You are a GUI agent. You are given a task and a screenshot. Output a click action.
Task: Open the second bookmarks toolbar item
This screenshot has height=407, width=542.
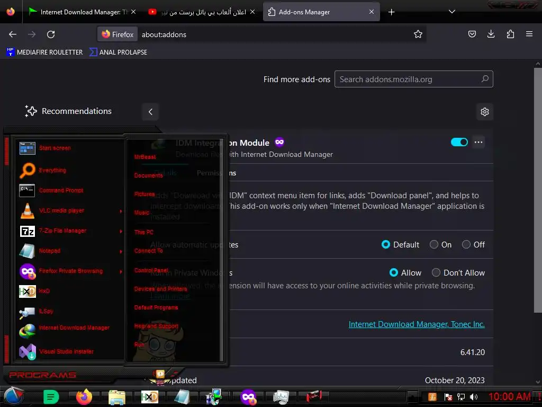[118, 52]
